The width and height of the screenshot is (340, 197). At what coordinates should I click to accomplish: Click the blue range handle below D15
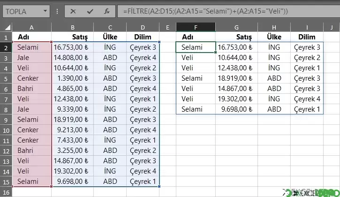pos(159,186)
